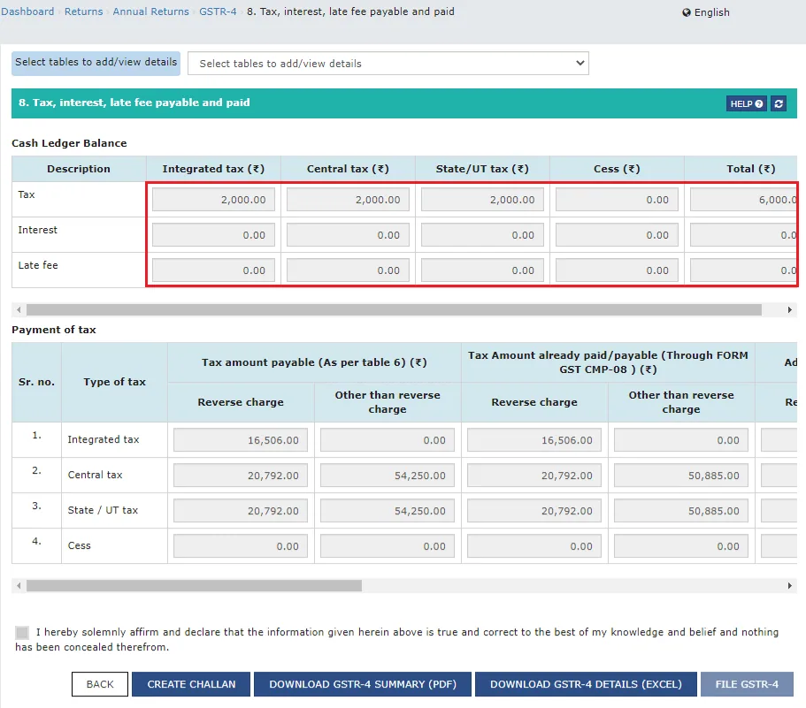This screenshot has height=708, width=806.
Task: Click the BACK button
Action: click(x=100, y=684)
